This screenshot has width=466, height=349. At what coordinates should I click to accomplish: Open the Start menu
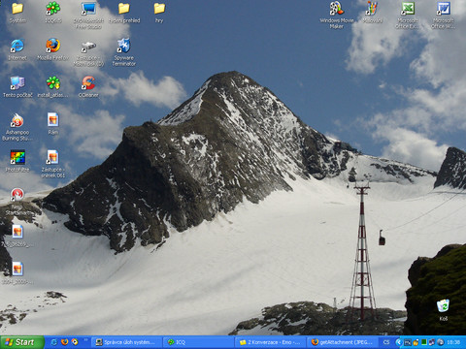pos(22,342)
